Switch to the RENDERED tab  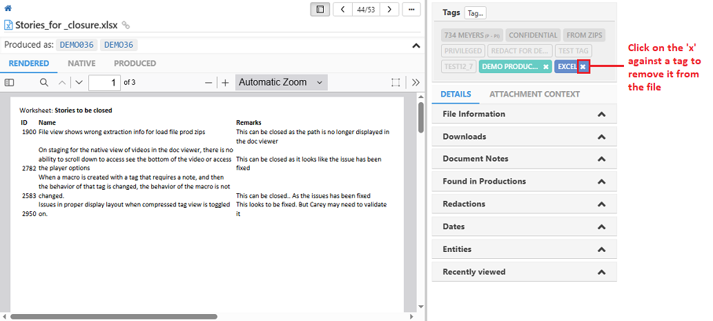click(29, 64)
